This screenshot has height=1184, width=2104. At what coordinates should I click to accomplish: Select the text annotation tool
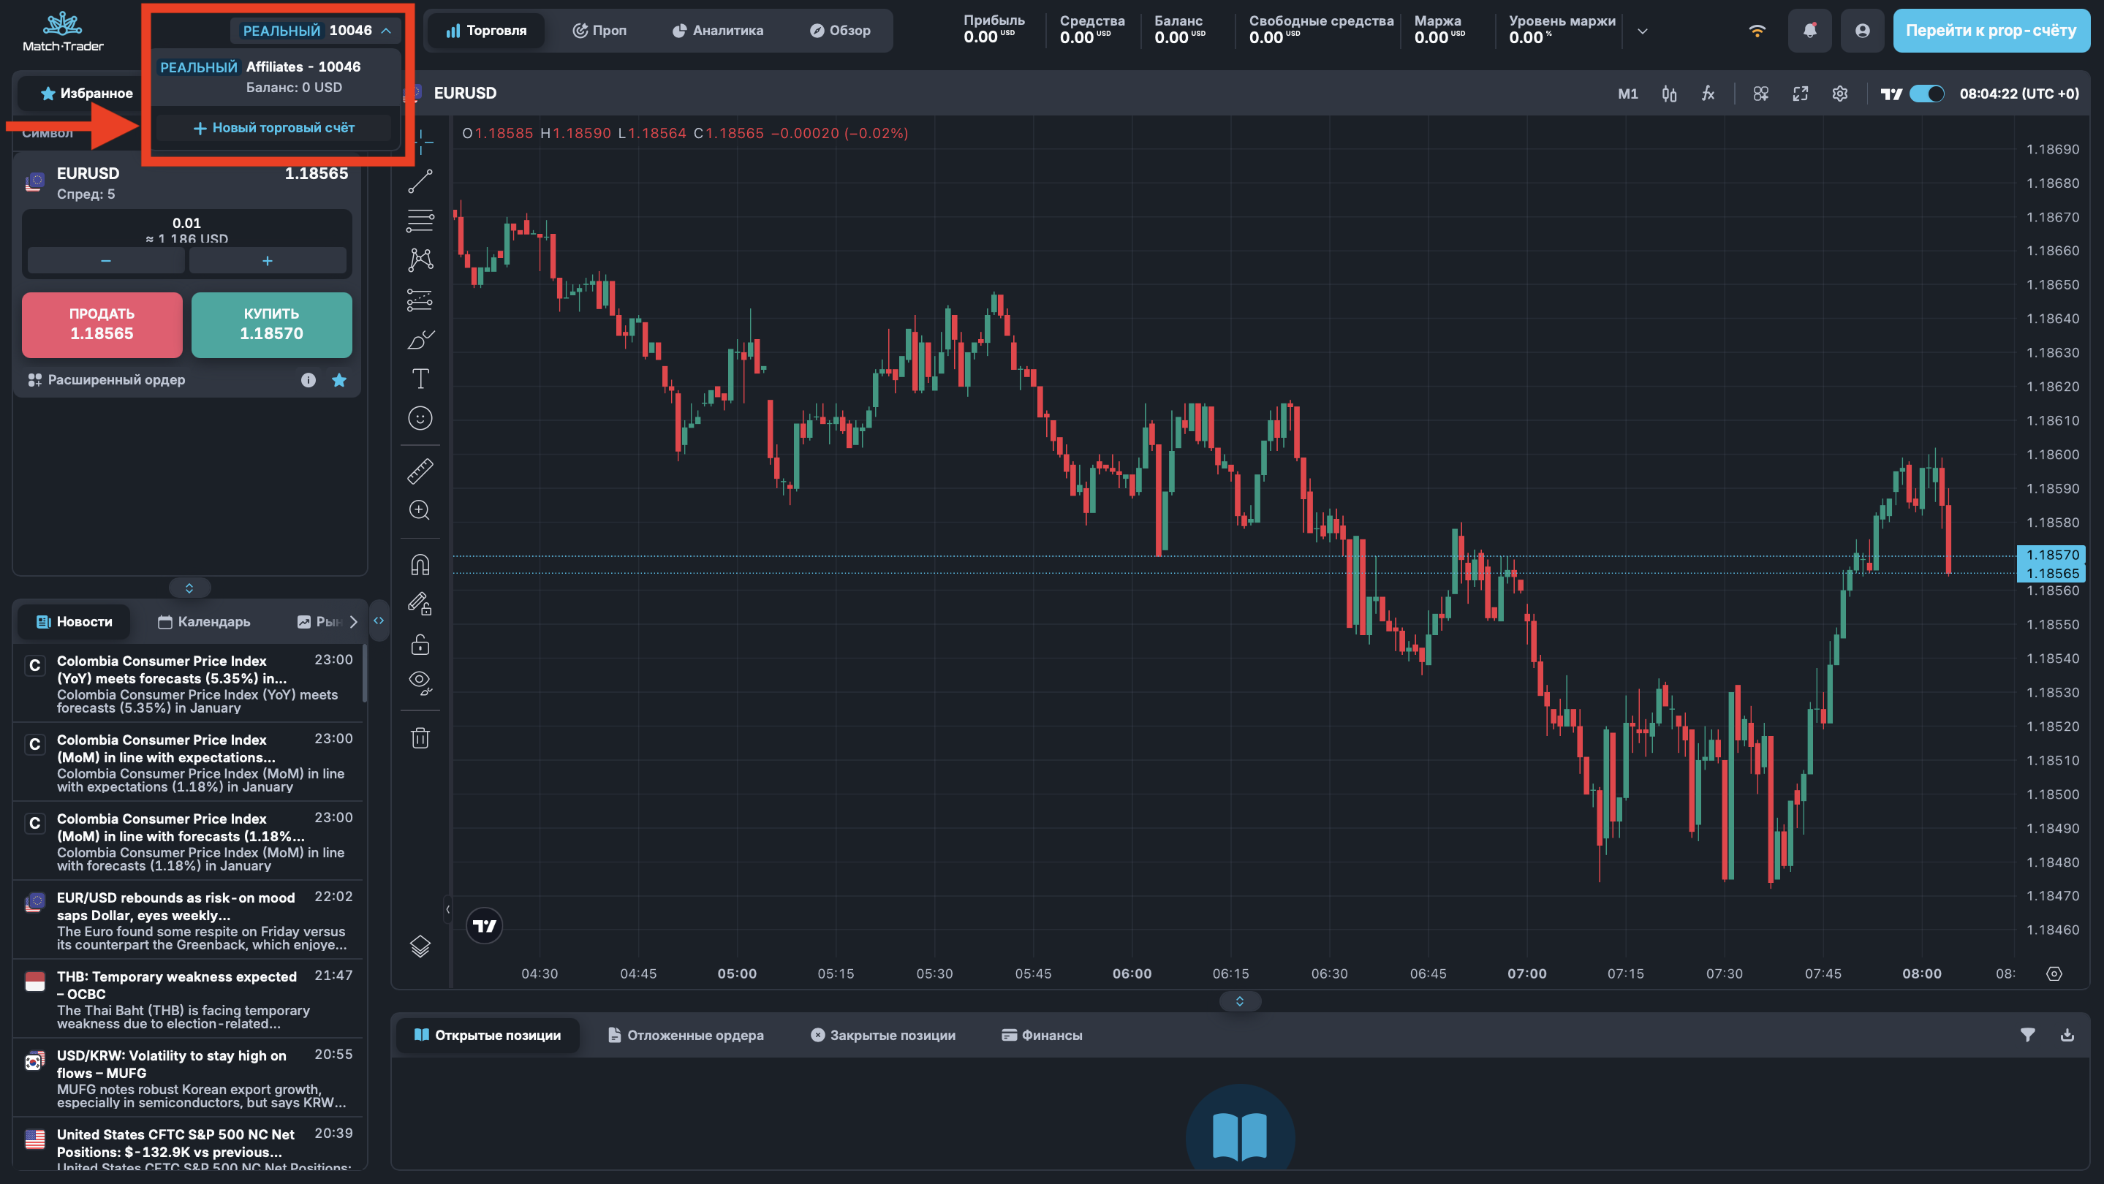coord(420,379)
